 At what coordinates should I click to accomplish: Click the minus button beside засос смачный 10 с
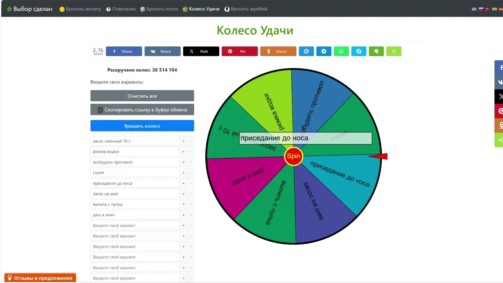pyautogui.click(x=191, y=141)
